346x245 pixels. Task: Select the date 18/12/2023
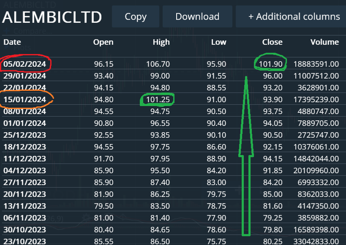[25, 147]
